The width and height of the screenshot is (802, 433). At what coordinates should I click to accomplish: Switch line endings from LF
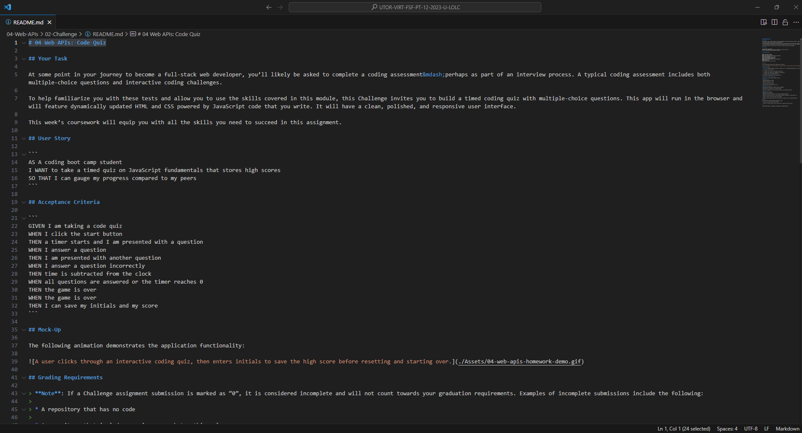766,428
